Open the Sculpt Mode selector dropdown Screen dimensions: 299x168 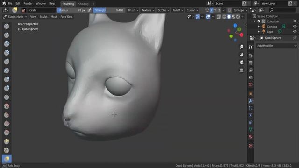(15, 17)
